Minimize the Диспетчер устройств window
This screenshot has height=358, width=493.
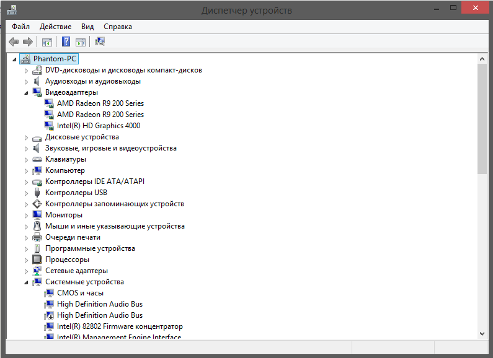(437, 9)
